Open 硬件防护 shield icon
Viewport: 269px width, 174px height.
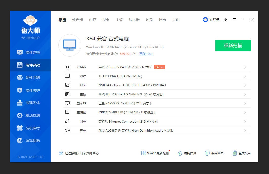[20, 90]
